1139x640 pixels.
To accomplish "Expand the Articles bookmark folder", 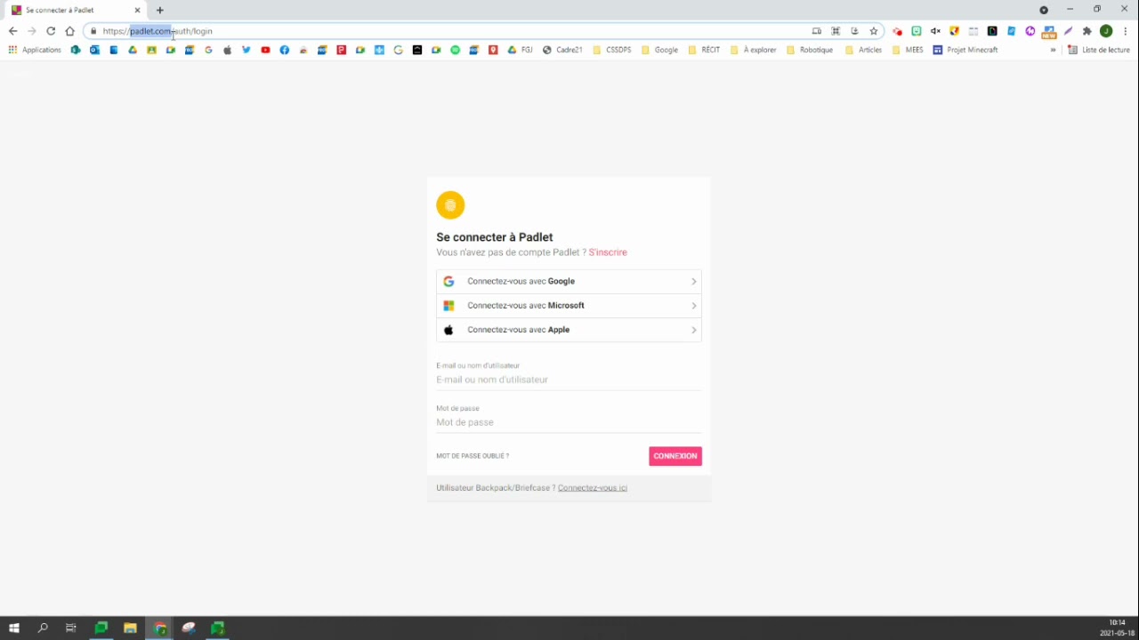I will tap(863, 50).
